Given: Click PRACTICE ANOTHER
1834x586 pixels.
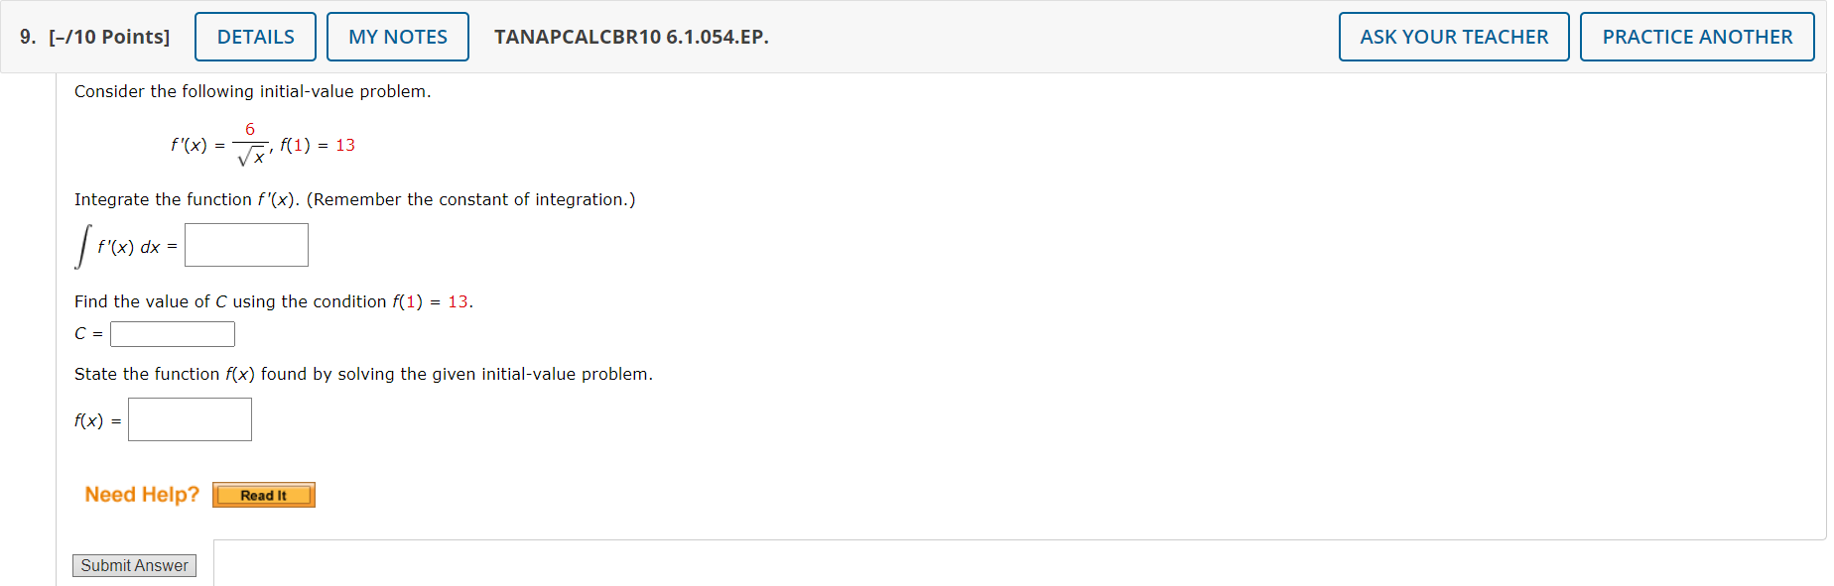Looking at the screenshot, I should click(x=1697, y=36).
